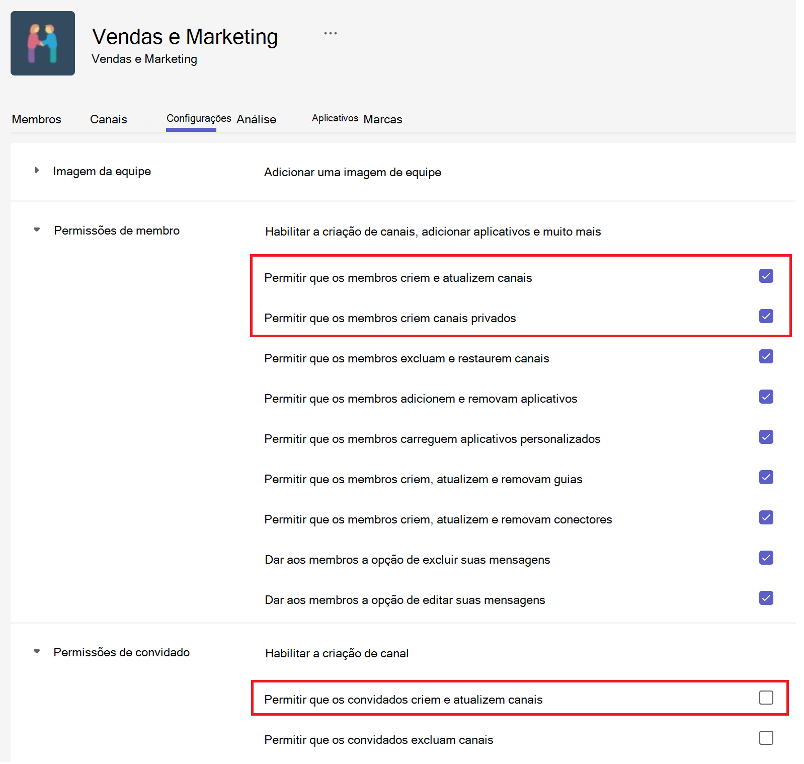
Task: Click 'Habilitar a criação de canais, adicionar aplicativos' text
Action: click(x=433, y=232)
